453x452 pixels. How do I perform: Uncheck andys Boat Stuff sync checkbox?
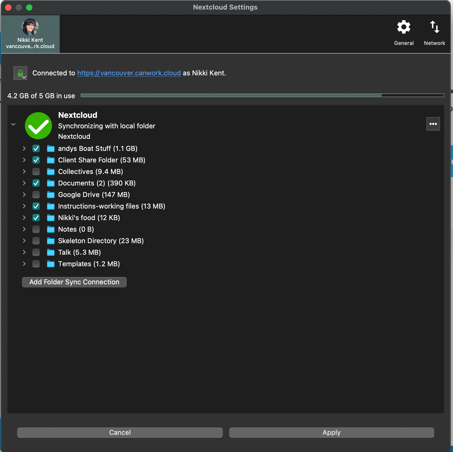[x=36, y=149]
